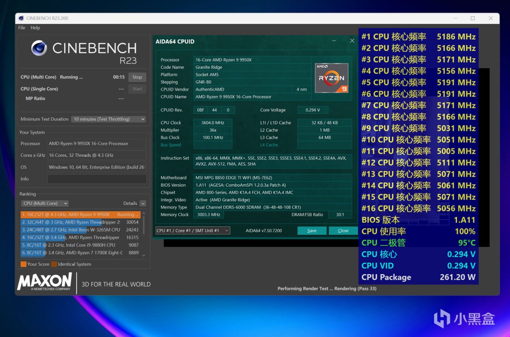Select ranking row 2 with score 30054

[x=80, y=222]
